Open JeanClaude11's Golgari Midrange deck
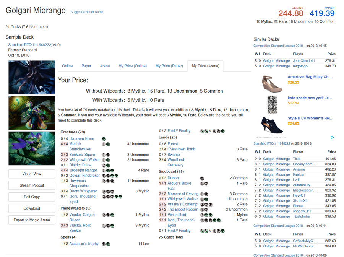This screenshot has width=344, height=257. tap(276, 61)
